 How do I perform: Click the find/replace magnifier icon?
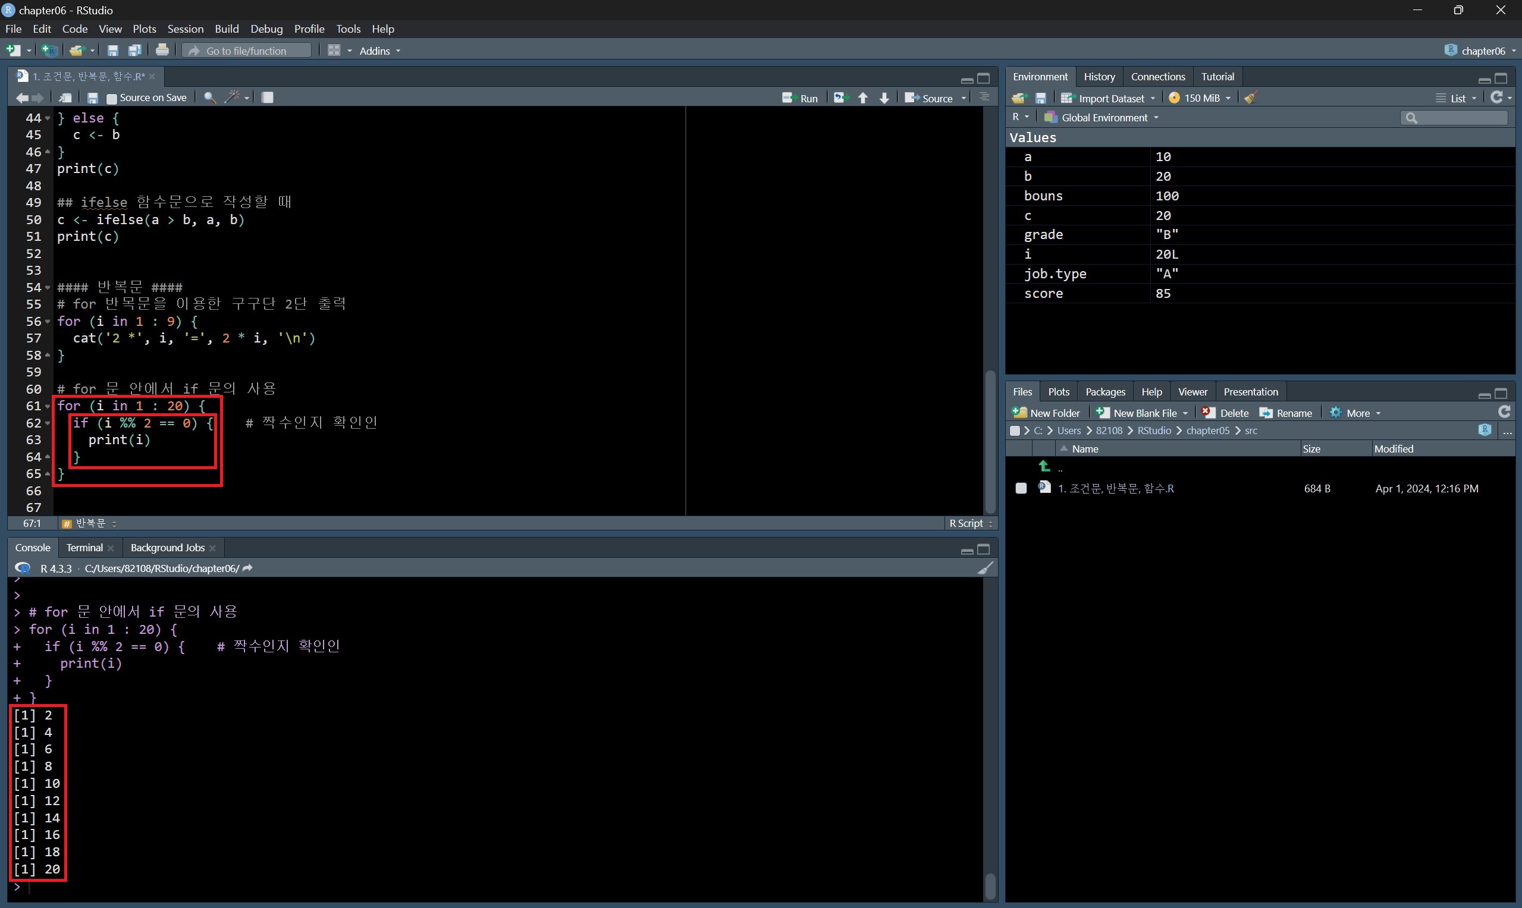[209, 98]
